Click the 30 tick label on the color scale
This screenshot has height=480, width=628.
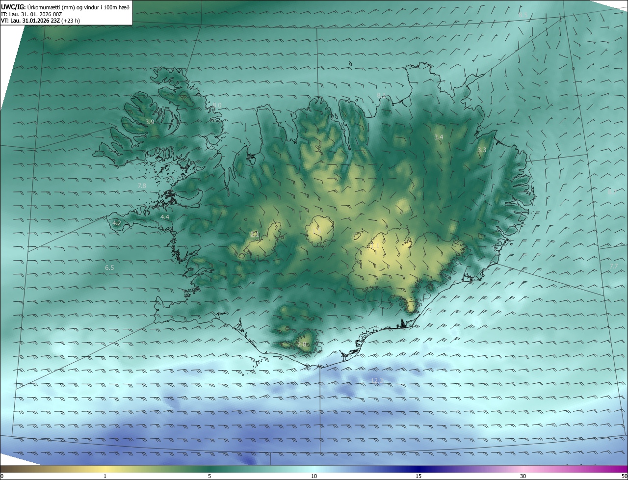tap(523, 476)
